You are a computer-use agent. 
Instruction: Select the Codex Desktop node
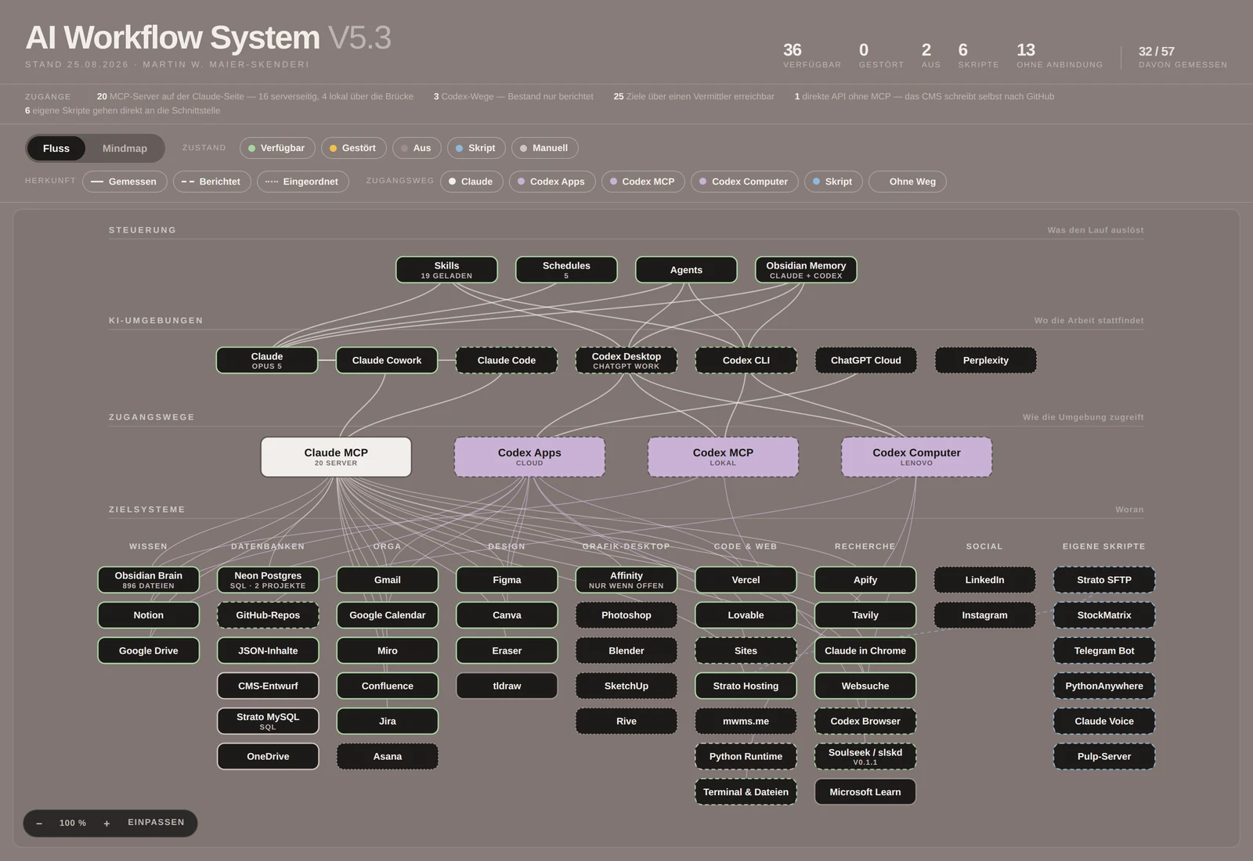pyautogui.click(x=626, y=360)
